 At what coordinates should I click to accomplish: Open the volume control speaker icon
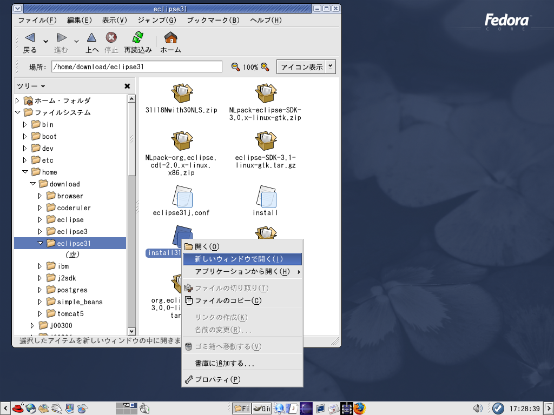(478, 409)
